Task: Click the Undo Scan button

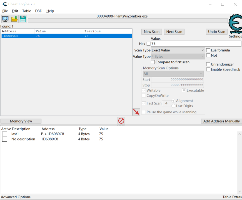Action: pos(216,32)
